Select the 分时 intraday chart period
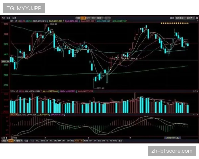 pos(78,18)
